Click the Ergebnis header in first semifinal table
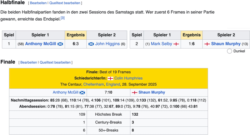250x135 pixels. tap(76, 35)
